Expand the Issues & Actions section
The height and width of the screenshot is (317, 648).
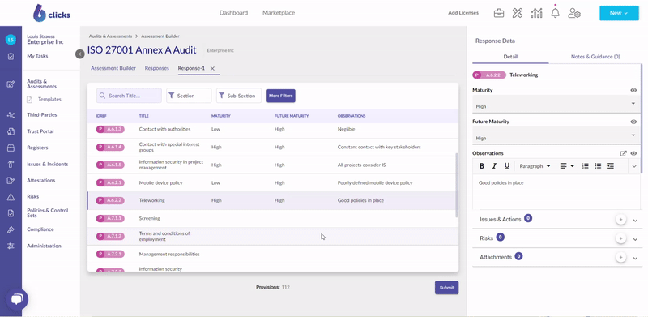635,221
